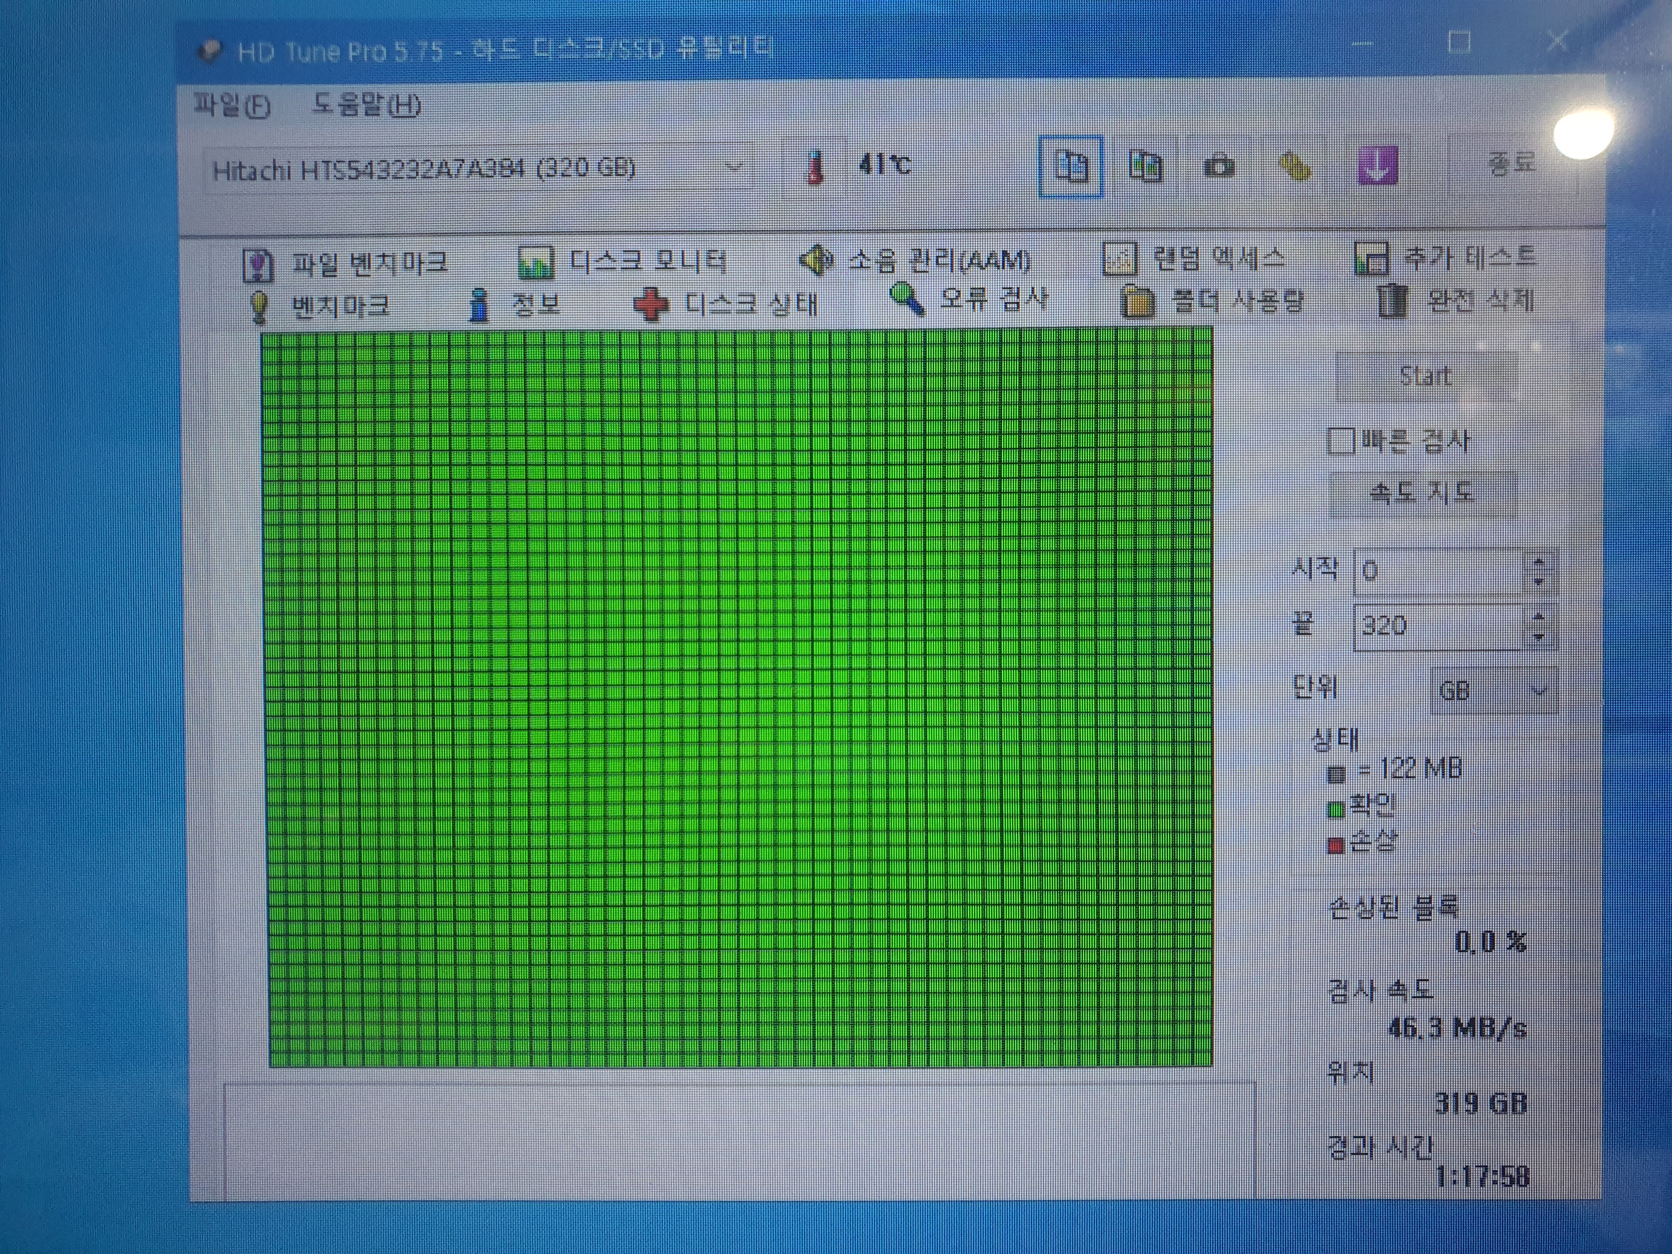Open the 디스크 모니터 tab
1672x1254 pixels.
coord(623,262)
